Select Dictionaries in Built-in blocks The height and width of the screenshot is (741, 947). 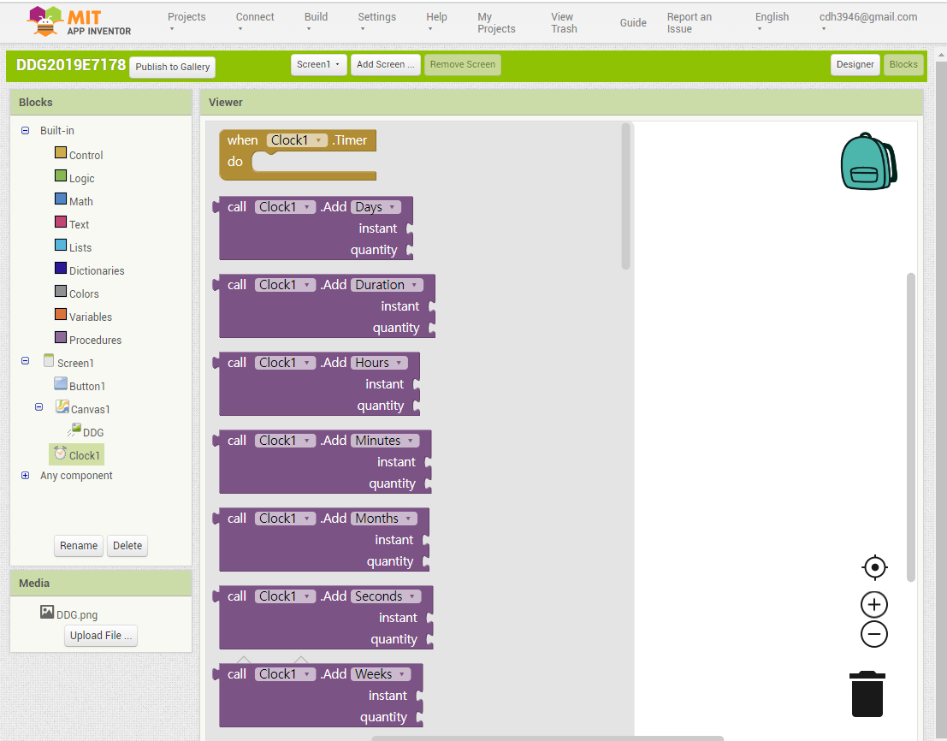point(97,270)
